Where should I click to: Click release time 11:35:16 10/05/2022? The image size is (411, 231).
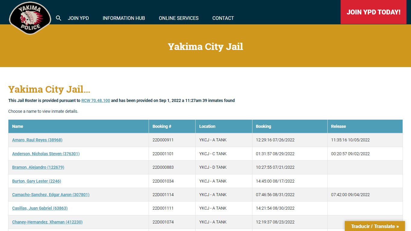tap(351, 140)
